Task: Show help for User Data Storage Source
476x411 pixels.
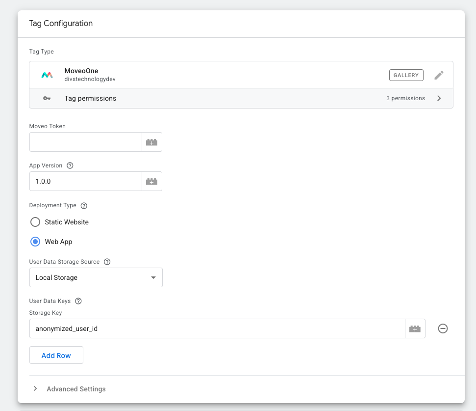Action: (107, 262)
